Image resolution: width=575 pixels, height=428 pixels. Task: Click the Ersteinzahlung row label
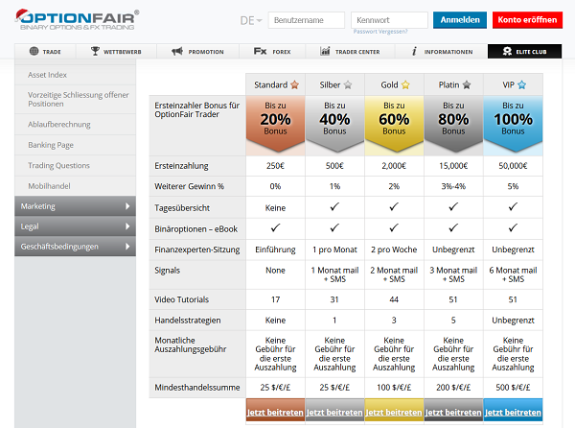point(181,166)
